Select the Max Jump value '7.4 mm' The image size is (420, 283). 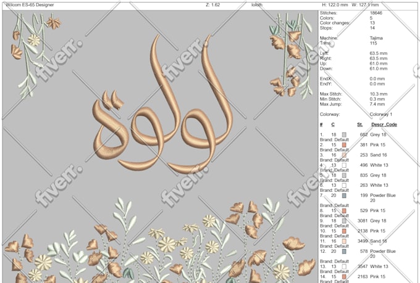[377, 104]
